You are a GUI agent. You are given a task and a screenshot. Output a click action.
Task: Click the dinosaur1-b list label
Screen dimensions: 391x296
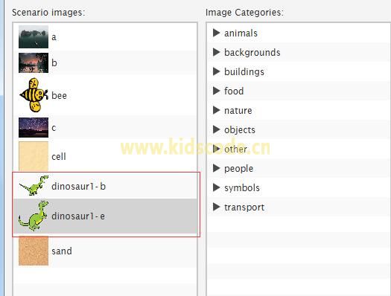(78, 186)
